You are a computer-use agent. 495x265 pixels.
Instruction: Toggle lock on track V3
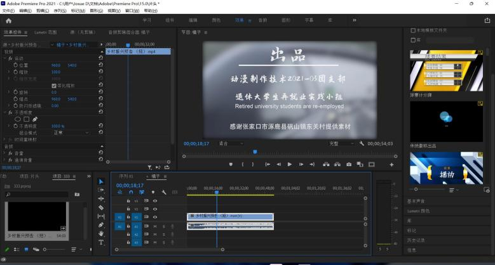click(128, 201)
